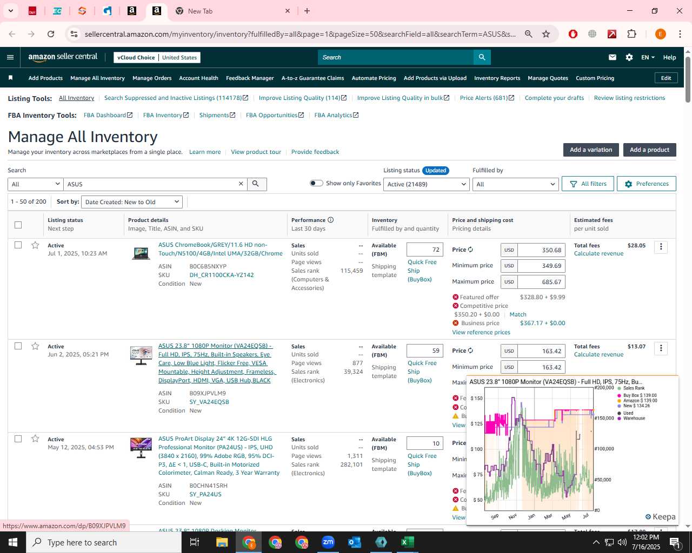Open the EN language dropdown
The height and width of the screenshot is (553, 692).
(648, 57)
